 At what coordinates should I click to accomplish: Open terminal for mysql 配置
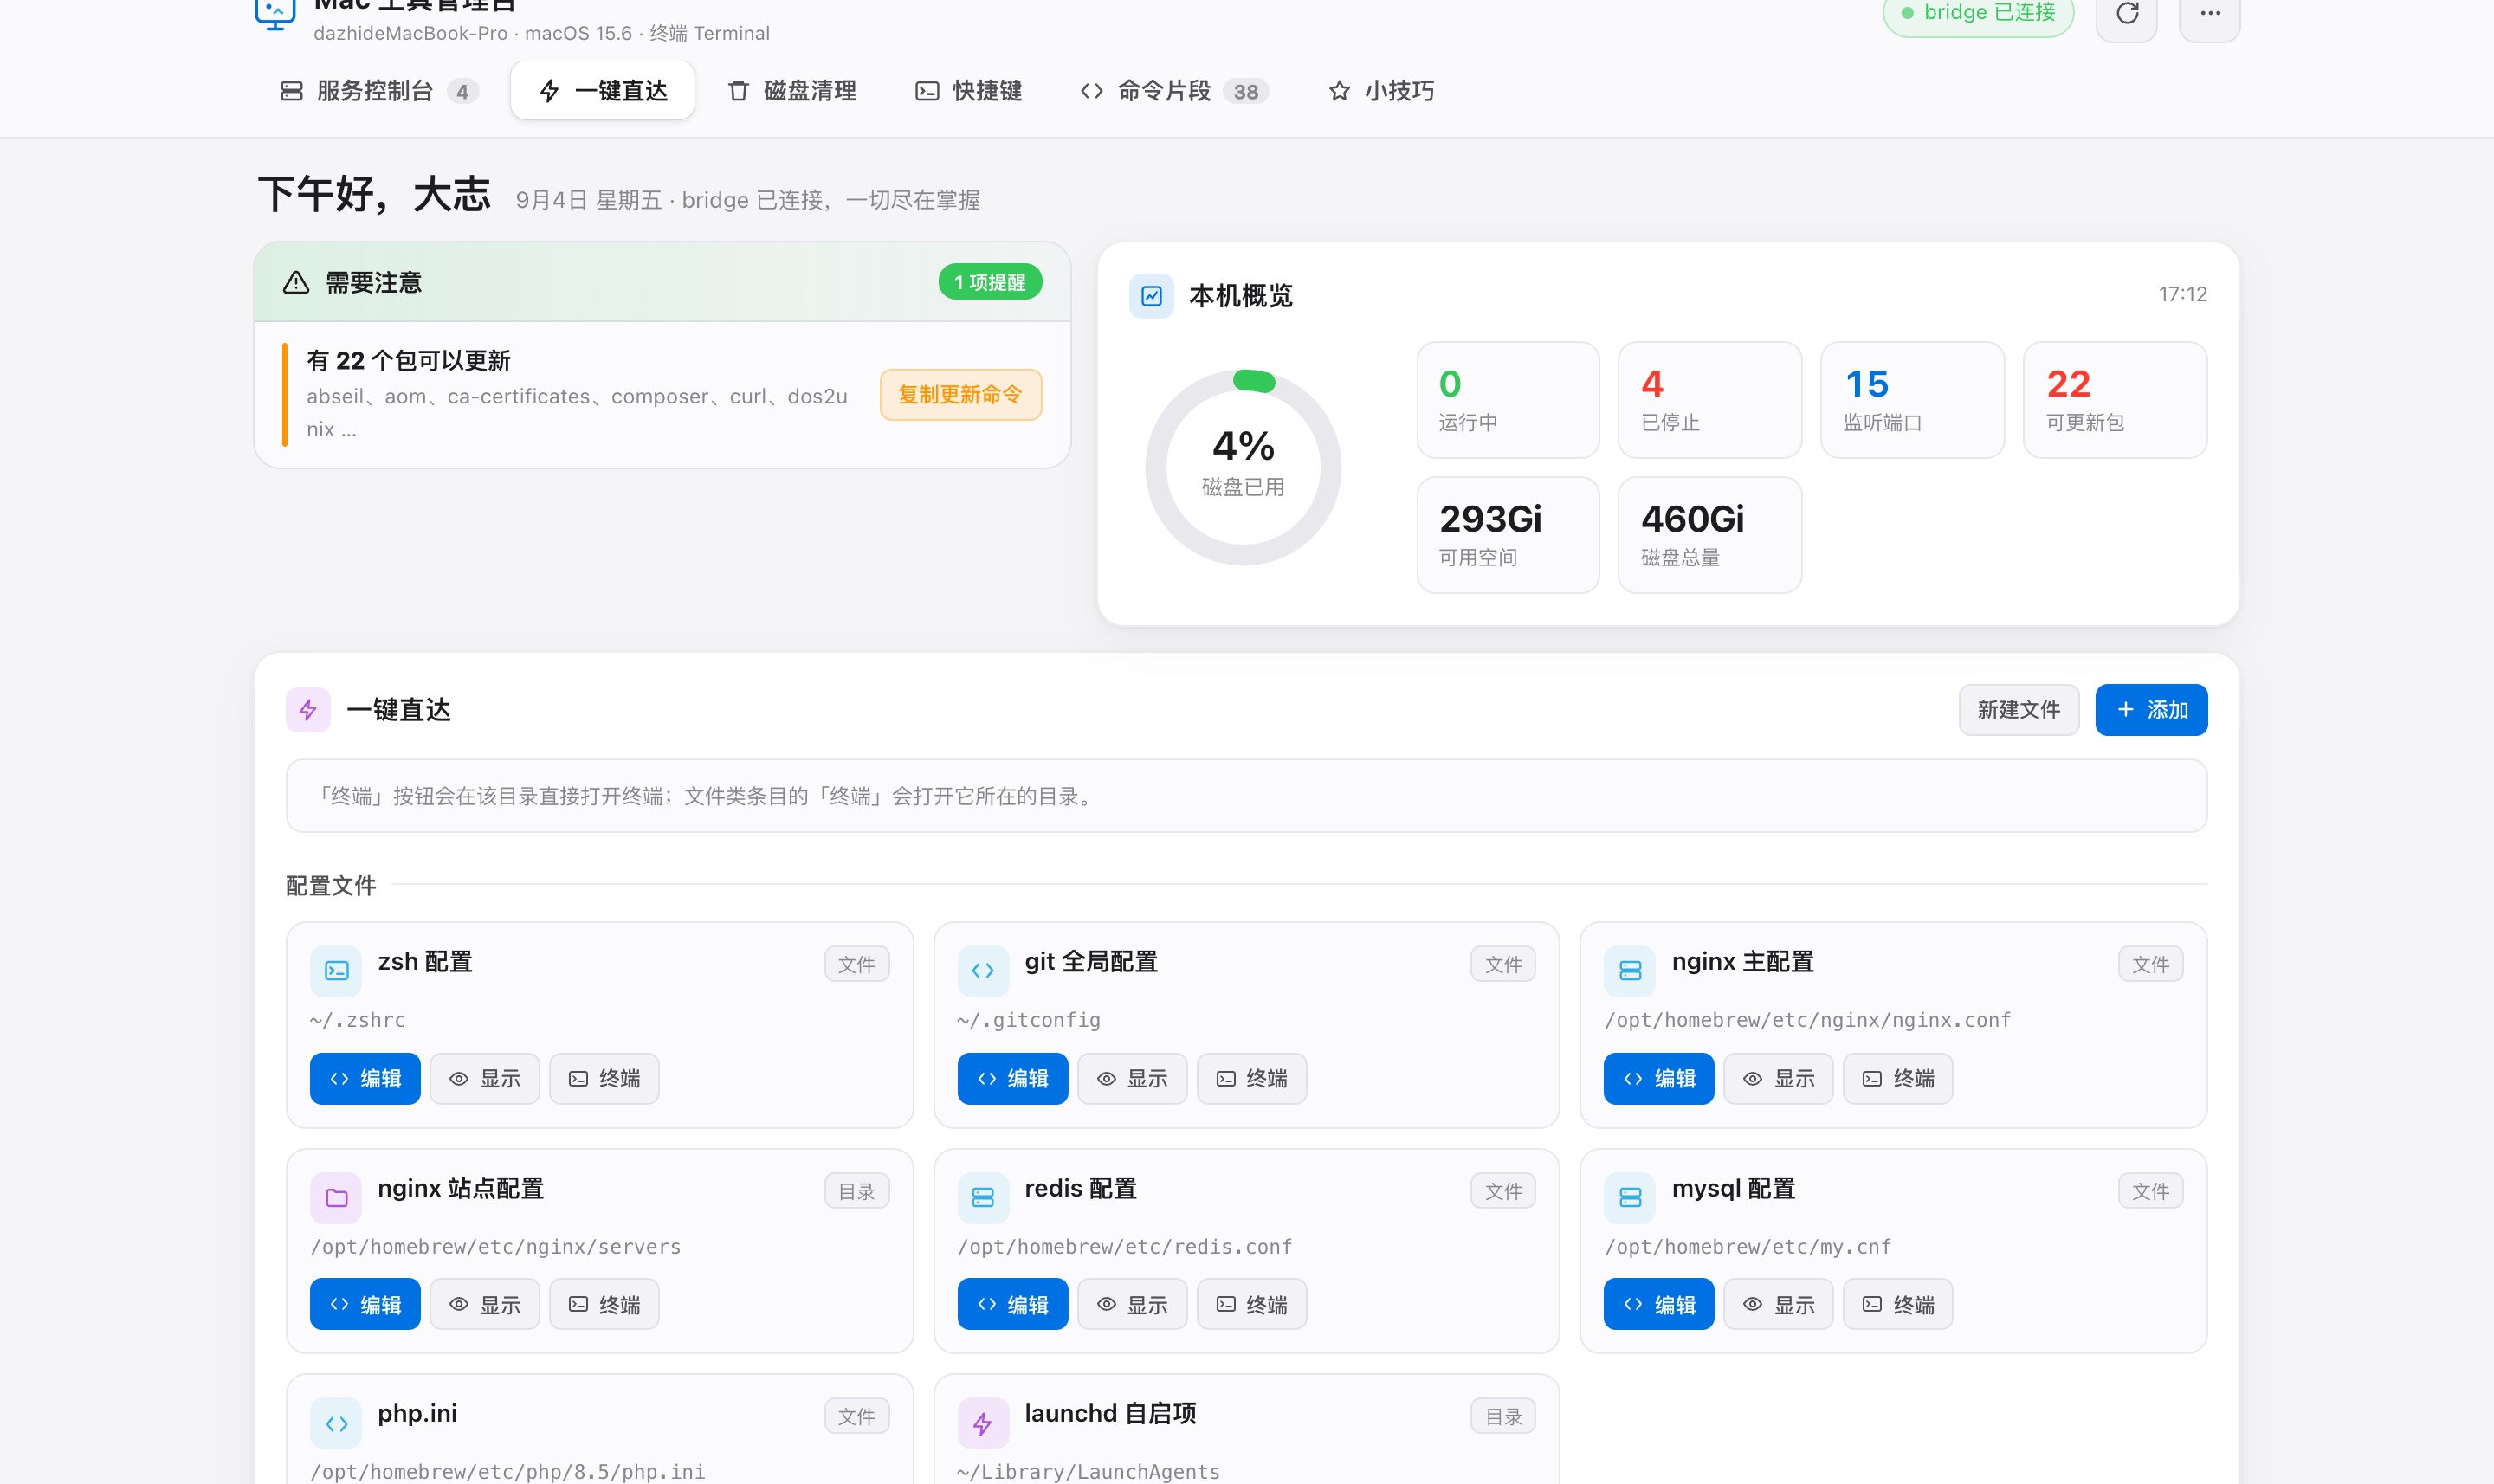(1898, 1305)
